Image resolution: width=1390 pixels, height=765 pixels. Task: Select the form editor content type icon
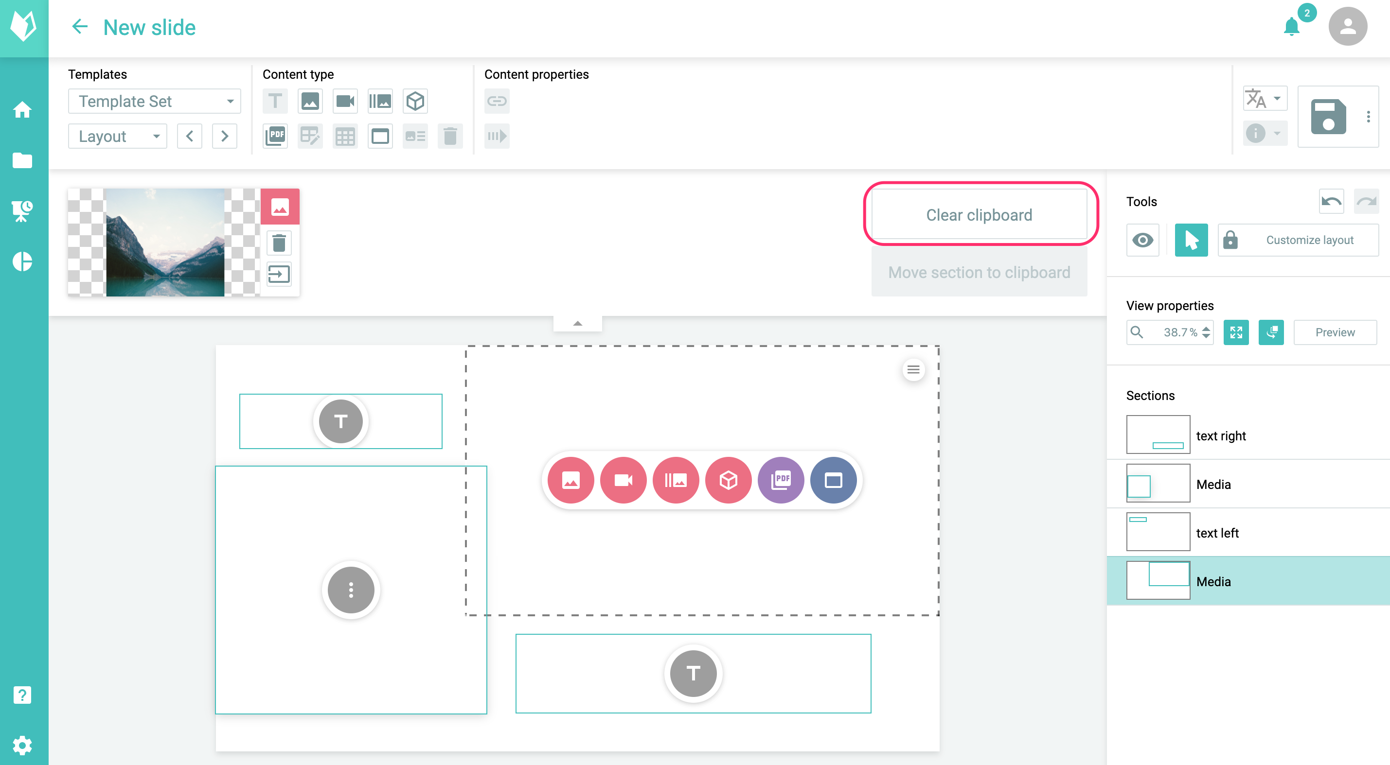click(x=310, y=136)
